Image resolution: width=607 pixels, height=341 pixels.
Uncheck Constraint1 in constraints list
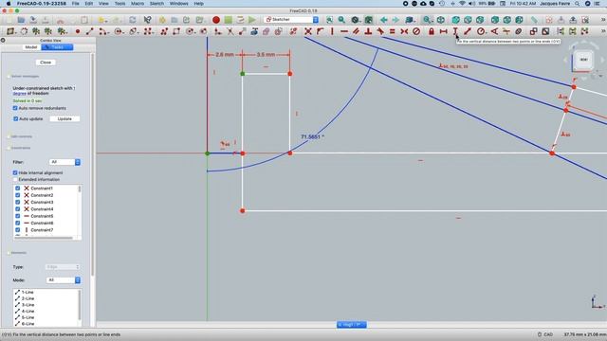tap(17, 188)
